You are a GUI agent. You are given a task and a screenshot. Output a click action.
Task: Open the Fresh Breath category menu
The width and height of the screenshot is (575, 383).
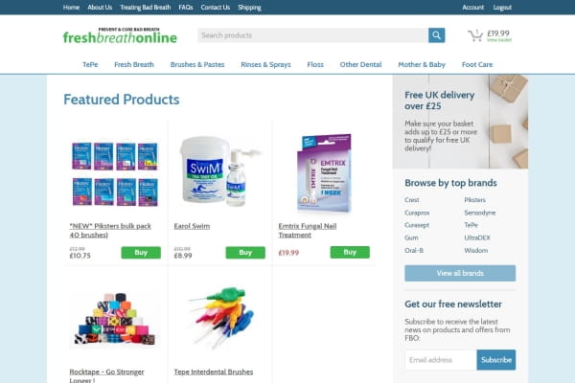pos(134,64)
